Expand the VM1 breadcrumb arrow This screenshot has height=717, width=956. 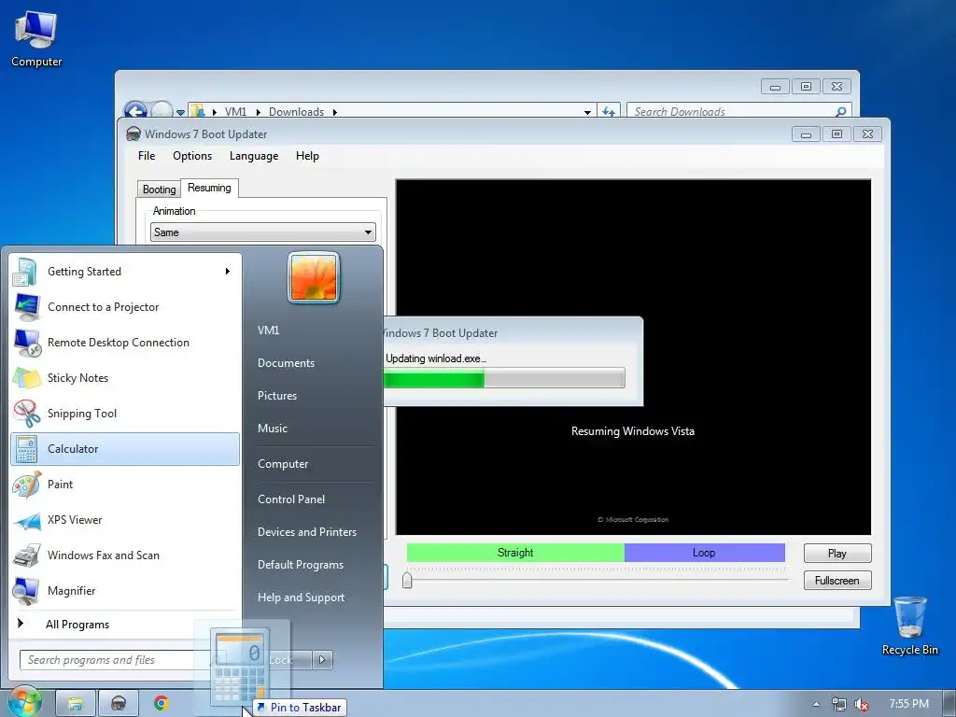[x=259, y=112]
